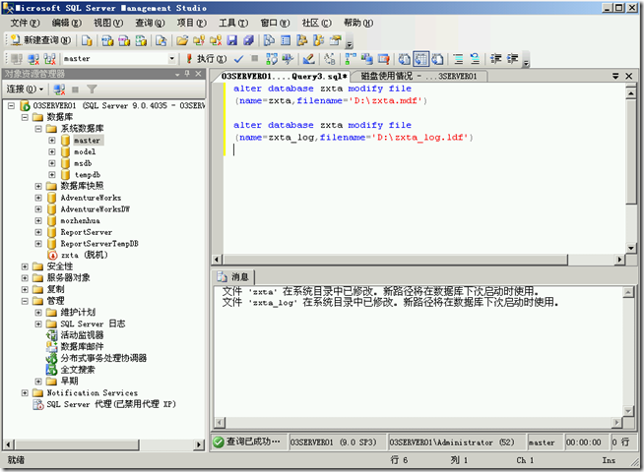This screenshot has height=472, width=644.
Task: Open the View (视图) menu
Action: point(108,23)
